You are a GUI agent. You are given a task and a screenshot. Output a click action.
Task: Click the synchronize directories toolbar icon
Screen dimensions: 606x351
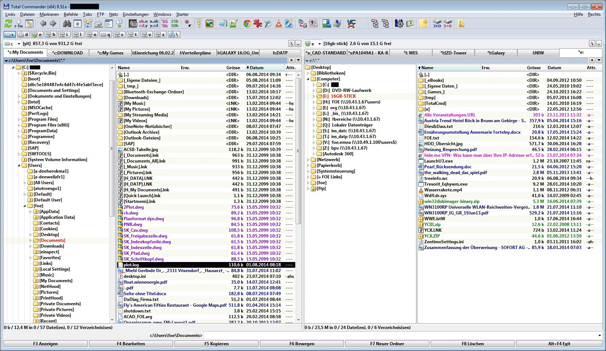click(x=88, y=24)
